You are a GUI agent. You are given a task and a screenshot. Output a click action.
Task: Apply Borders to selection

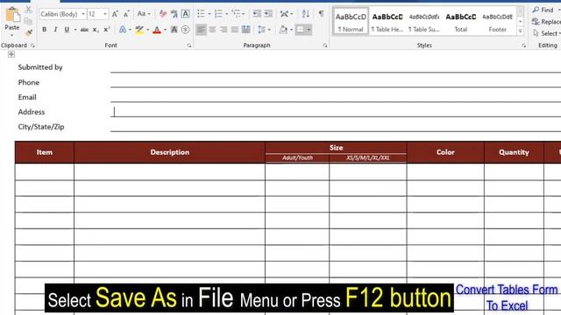300,30
